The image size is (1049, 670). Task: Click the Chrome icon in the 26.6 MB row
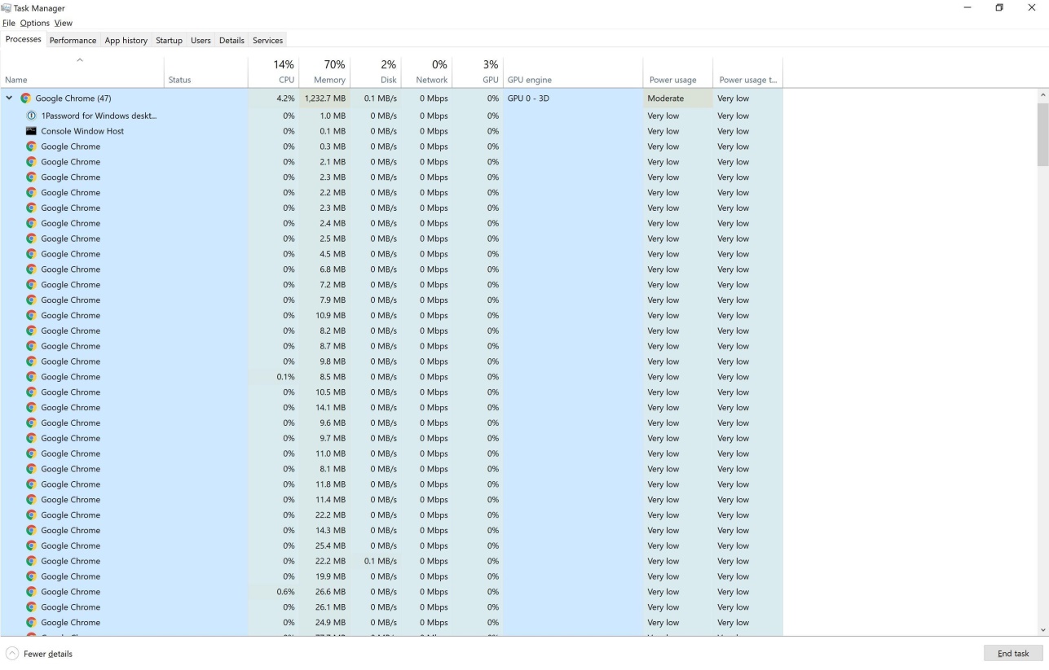[31, 592]
